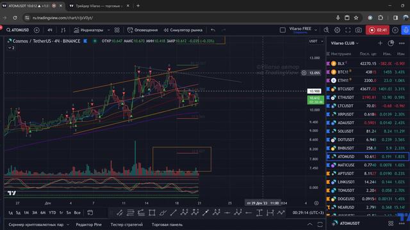Bookmark page with star icon
The width and height of the screenshot is (410, 230).
[356, 18]
